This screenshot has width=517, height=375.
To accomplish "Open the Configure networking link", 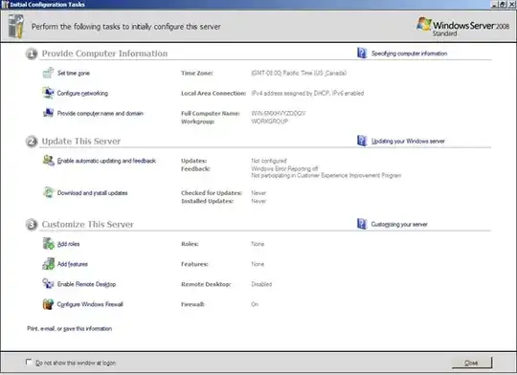I will point(82,93).
